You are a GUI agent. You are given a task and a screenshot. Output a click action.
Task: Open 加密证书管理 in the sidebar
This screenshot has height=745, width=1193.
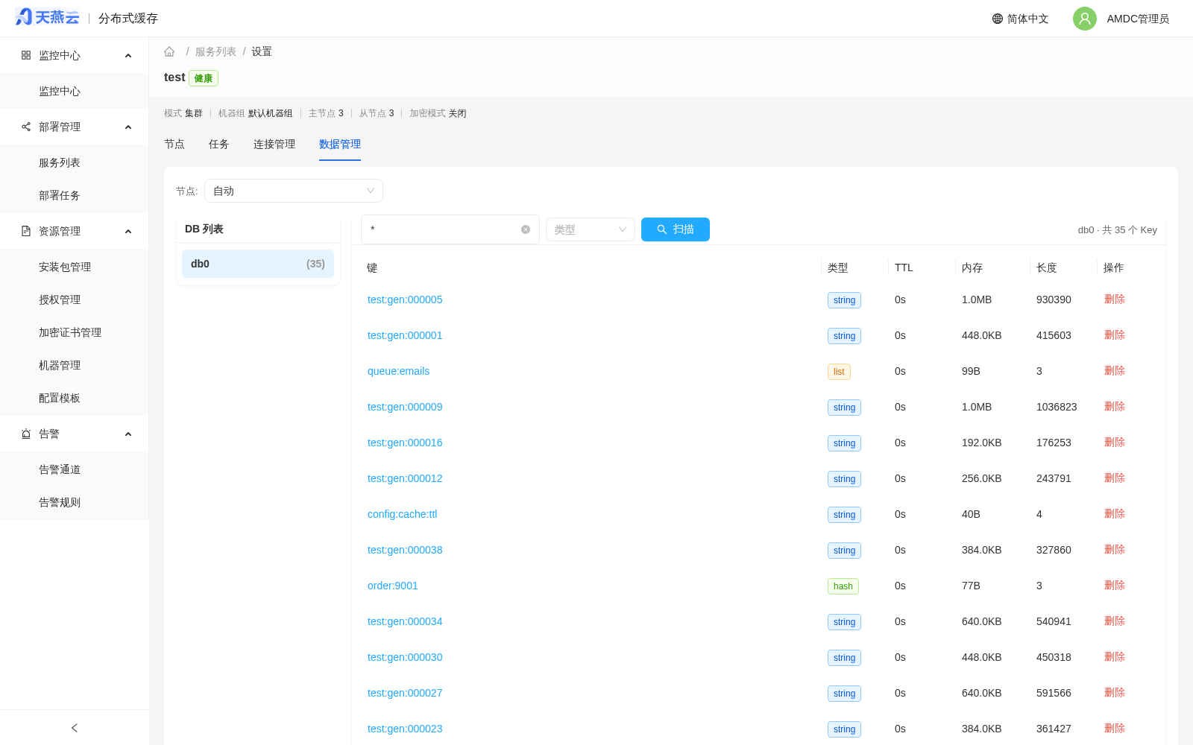70,332
